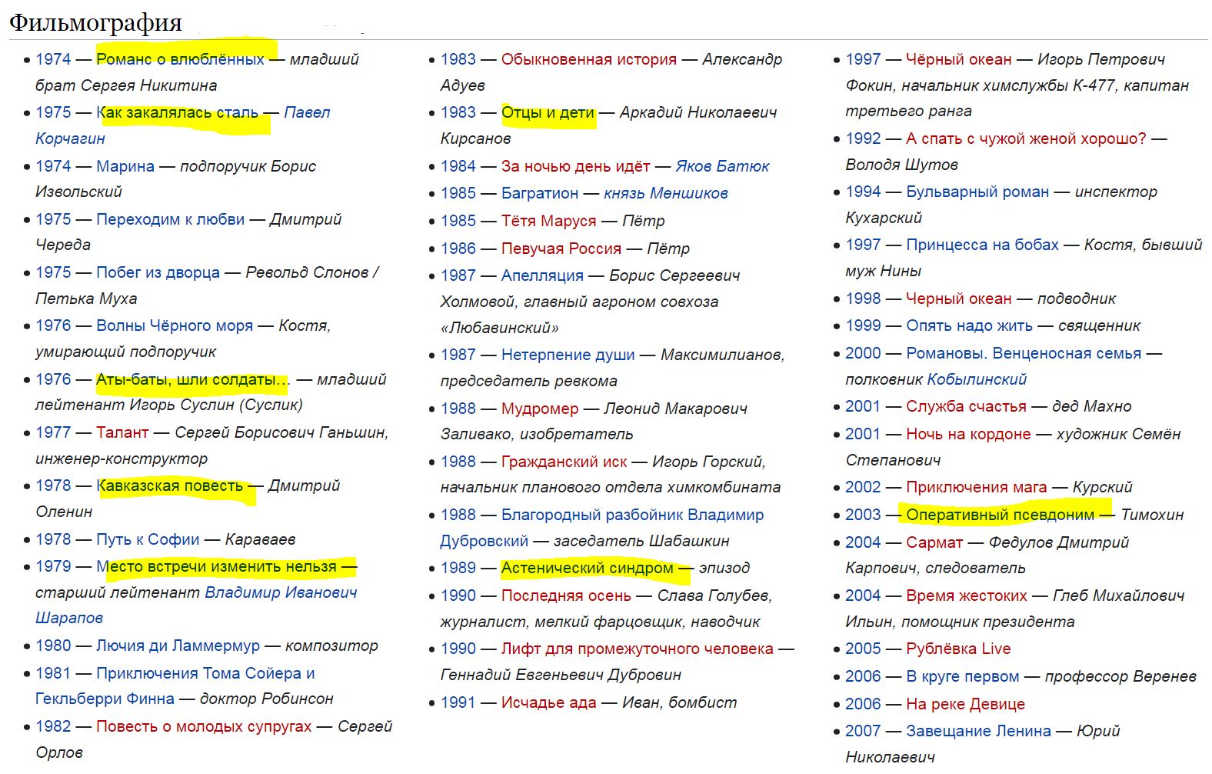Open the Апелляция film link

(x=543, y=275)
